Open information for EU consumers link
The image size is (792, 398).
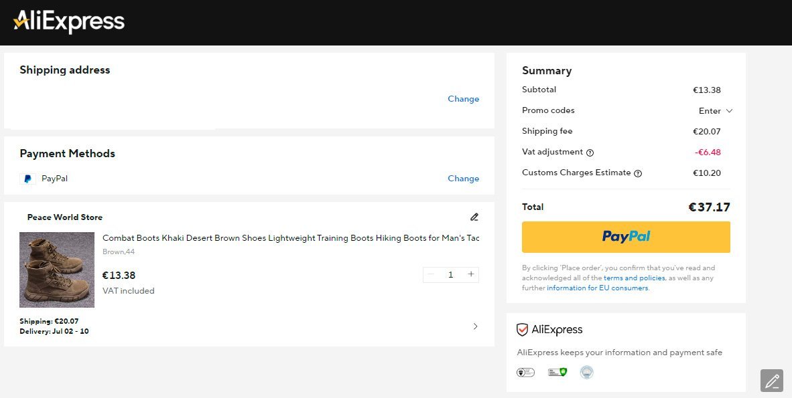click(x=597, y=288)
